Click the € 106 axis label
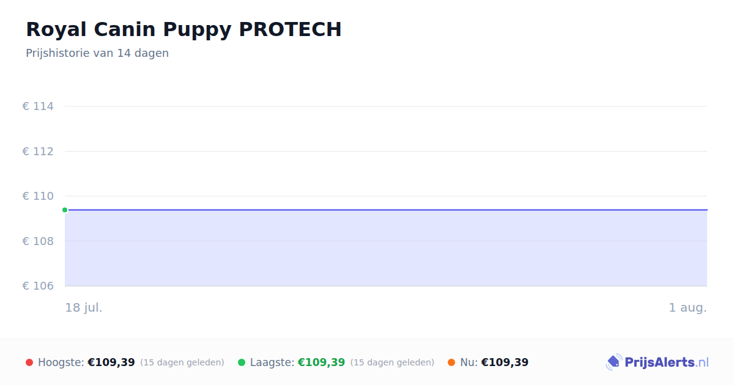Viewport: 734px width, 385px height. [38, 286]
